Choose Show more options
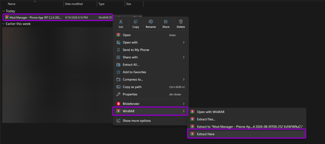 point(151,120)
